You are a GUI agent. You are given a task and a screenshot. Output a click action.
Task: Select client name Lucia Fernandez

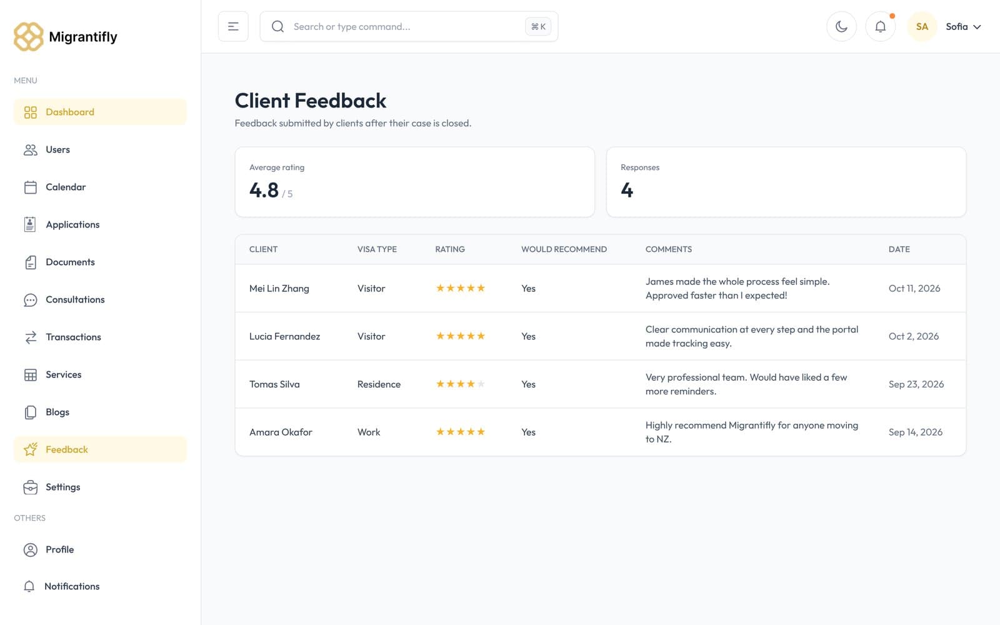point(284,336)
